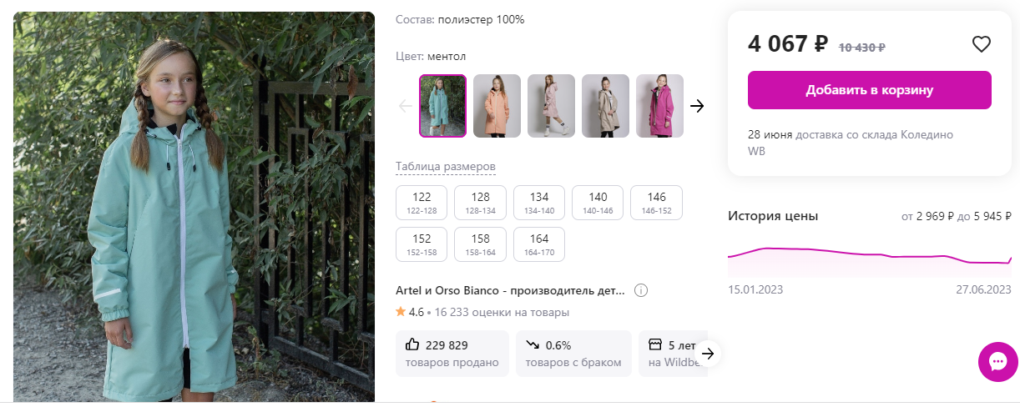This screenshot has height=407, width=1020.
Task: Open the Таблица размеров size chart
Action: click(x=446, y=167)
